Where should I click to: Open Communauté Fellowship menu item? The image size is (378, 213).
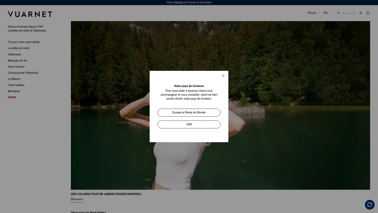click(23, 73)
